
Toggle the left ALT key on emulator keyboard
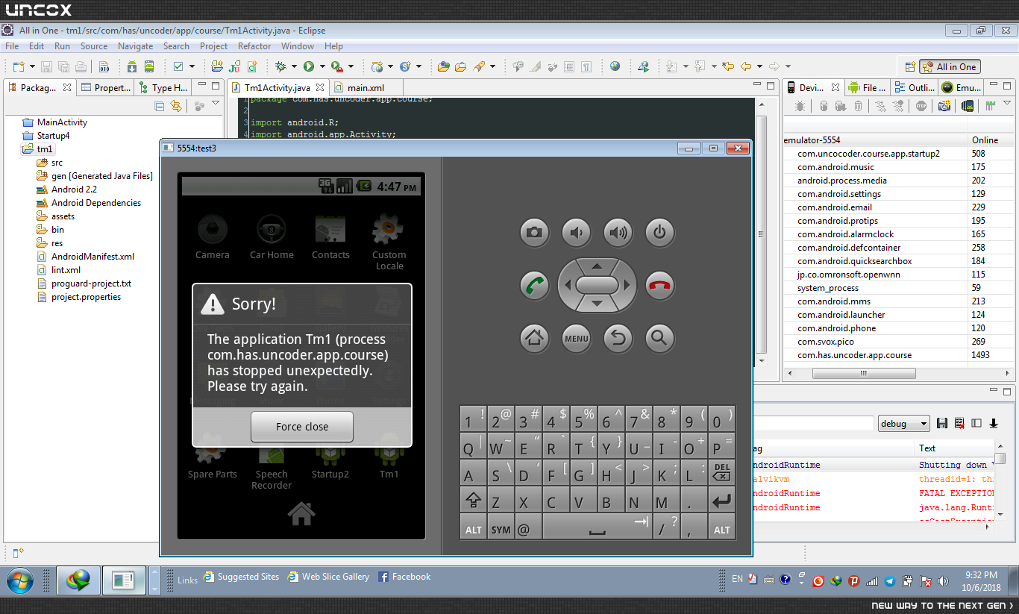point(473,528)
